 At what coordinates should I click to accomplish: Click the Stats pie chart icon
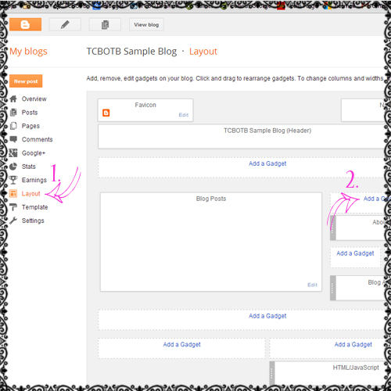click(x=13, y=167)
